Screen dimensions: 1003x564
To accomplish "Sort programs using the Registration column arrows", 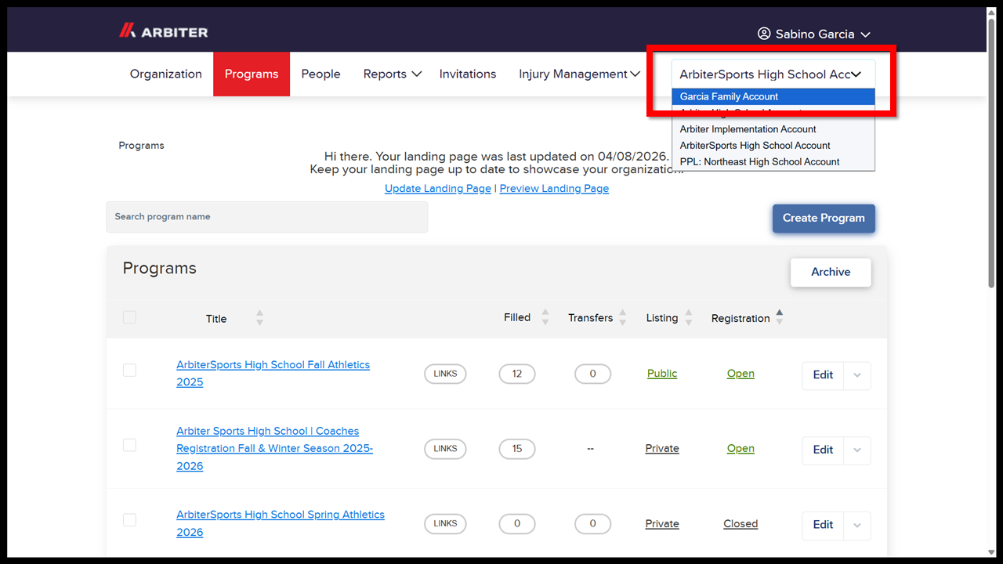I will click(x=779, y=317).
